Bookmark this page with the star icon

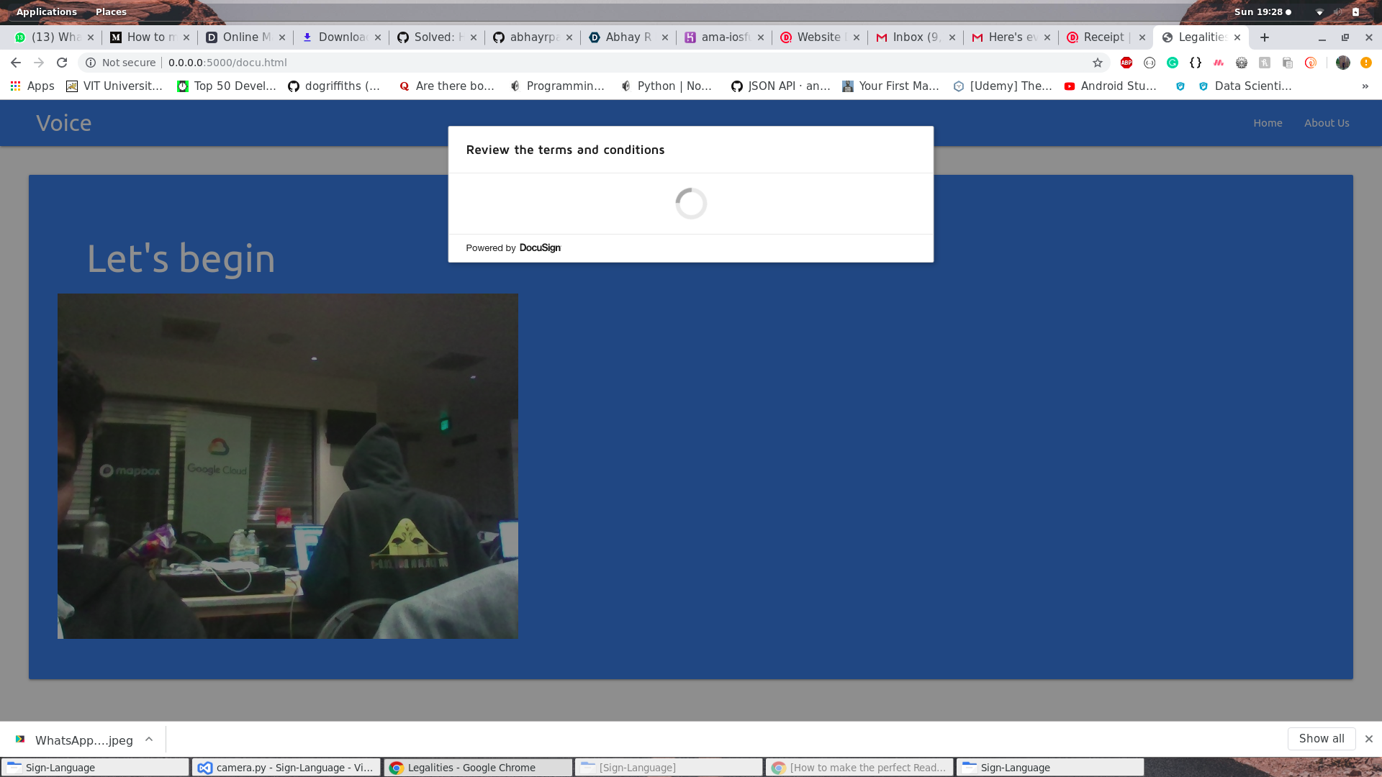pos(1098,63)
